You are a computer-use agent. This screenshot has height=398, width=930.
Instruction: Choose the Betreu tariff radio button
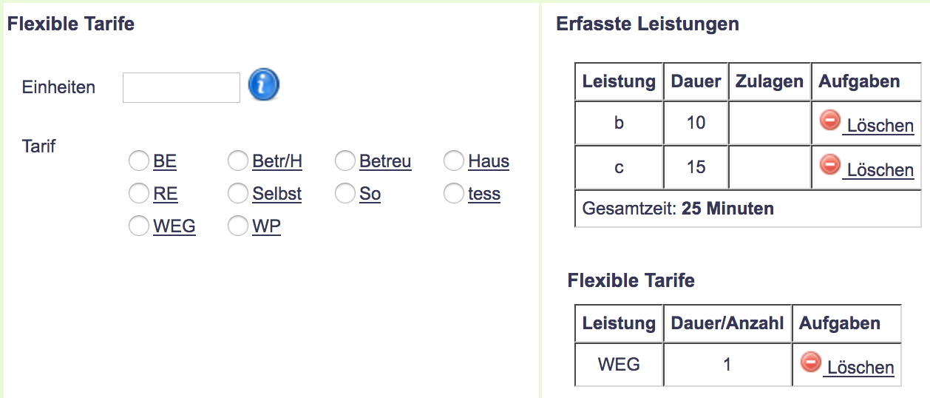pos(345,161)
